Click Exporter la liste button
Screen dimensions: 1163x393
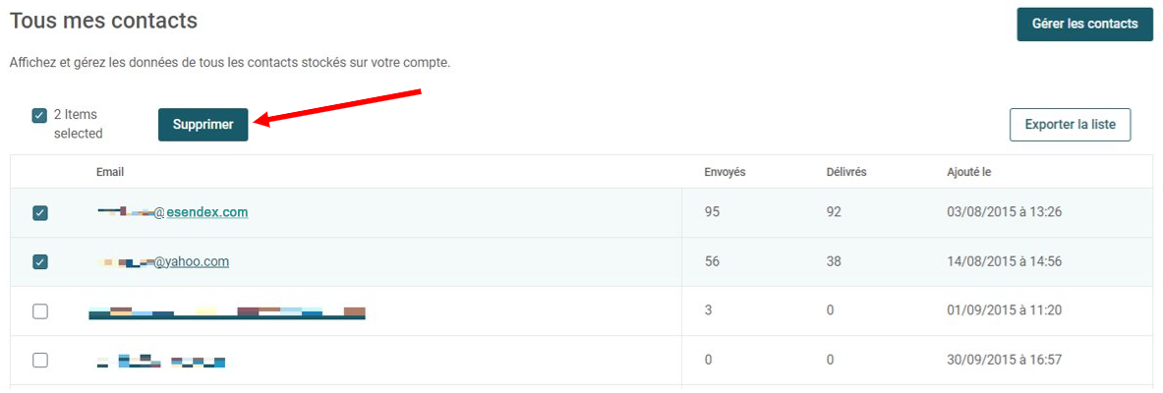click(x=1070, y=125)
